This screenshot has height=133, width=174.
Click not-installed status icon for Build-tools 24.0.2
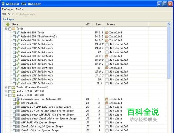(107, 44)
